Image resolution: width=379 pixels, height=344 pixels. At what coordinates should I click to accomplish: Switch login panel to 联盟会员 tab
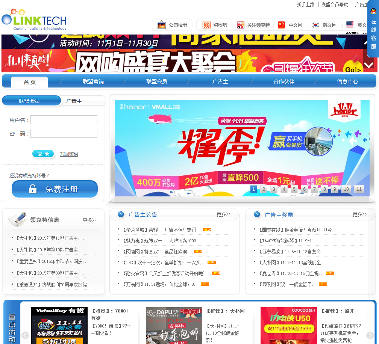coord(32,101)
